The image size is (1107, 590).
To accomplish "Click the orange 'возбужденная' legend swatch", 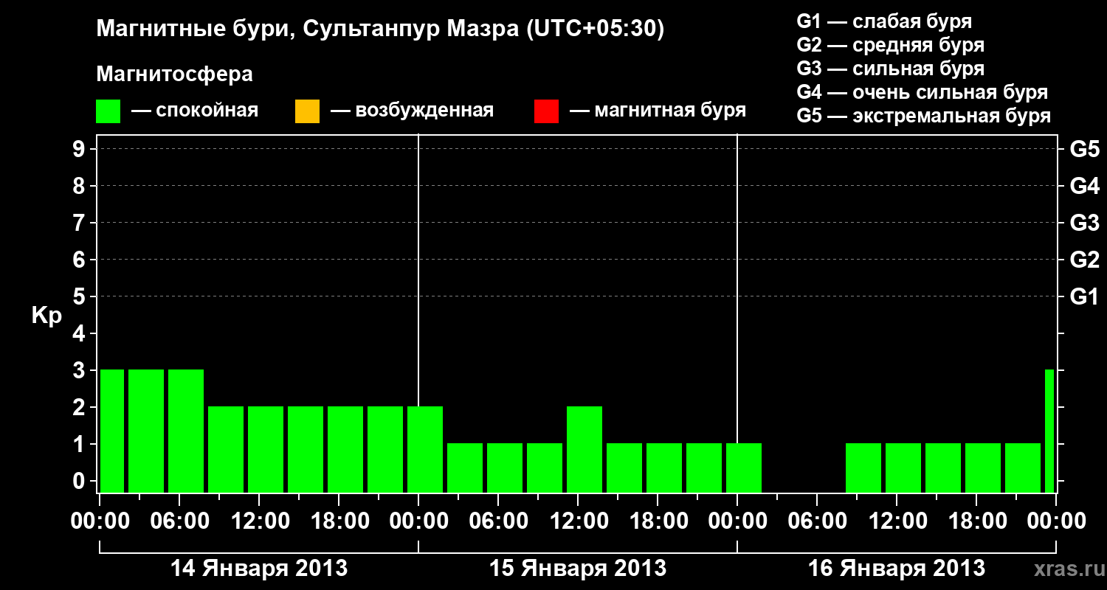I will click(307, 111).
